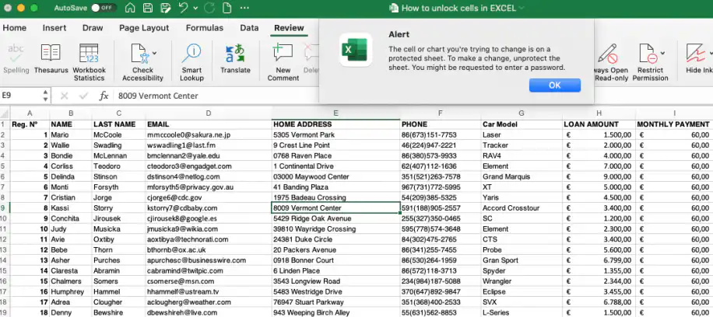
Task: Open Workbook Statistics
Action: pyautogui.click(x=89, y=63)
